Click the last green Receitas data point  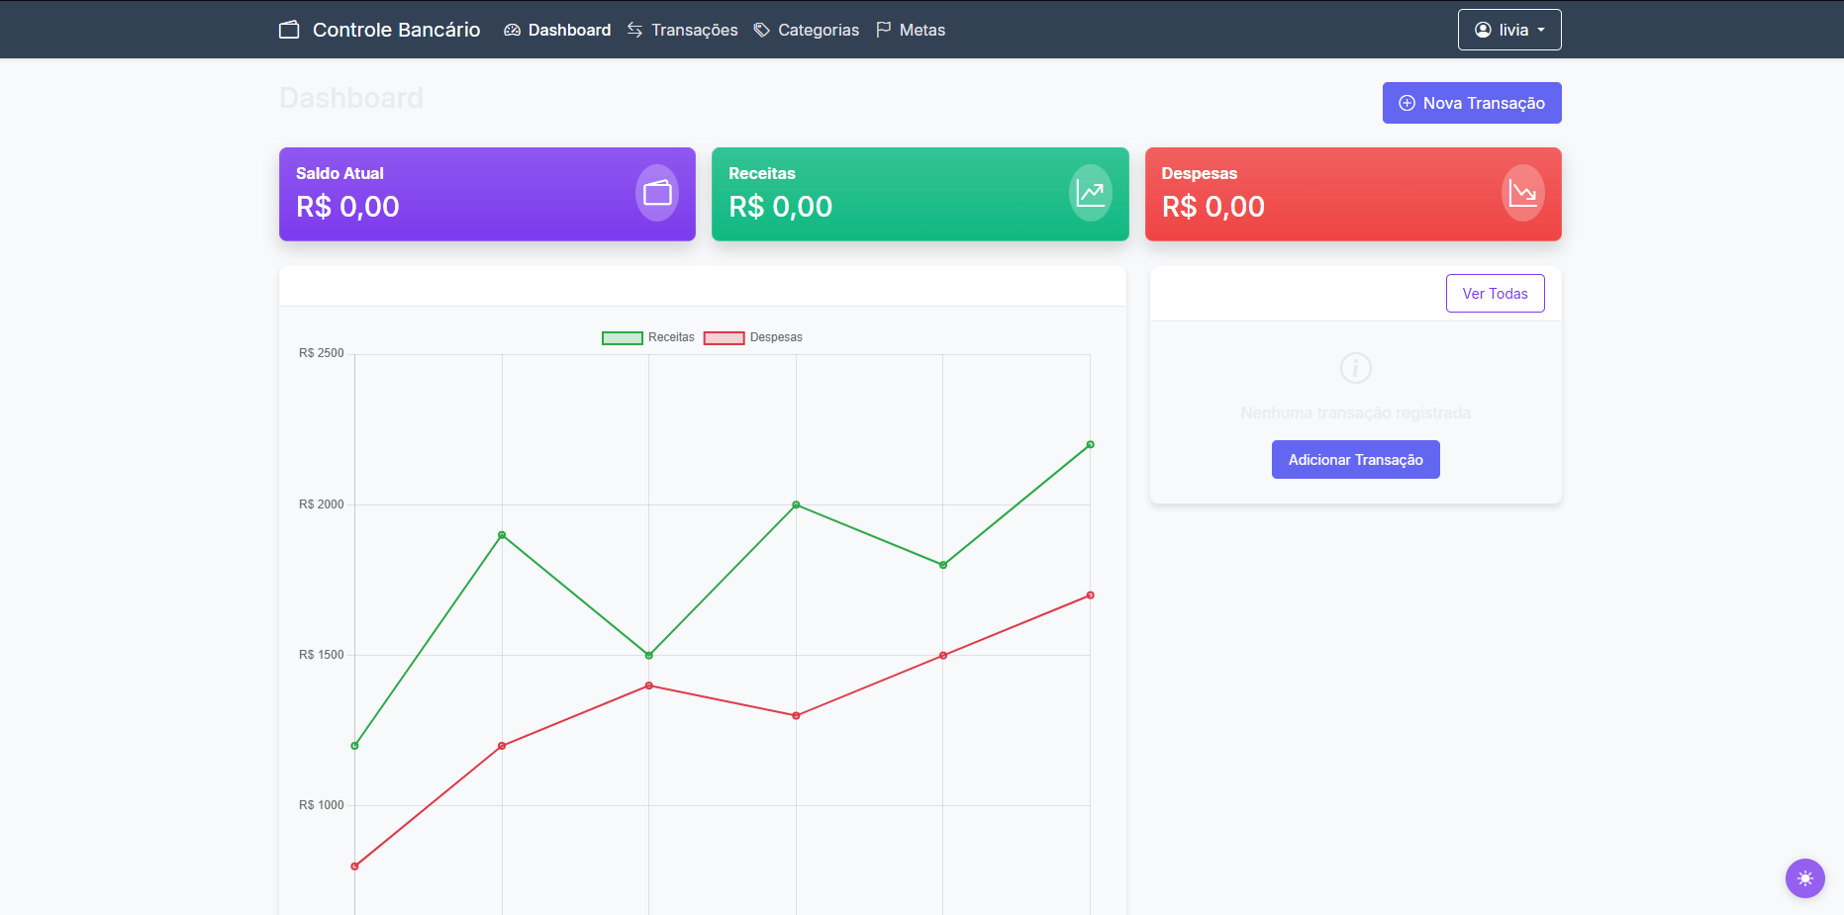pos(1090,445)
